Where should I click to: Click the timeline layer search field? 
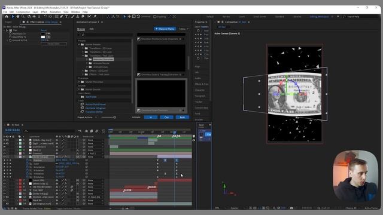pyautogui.click(x=50, y=131)
